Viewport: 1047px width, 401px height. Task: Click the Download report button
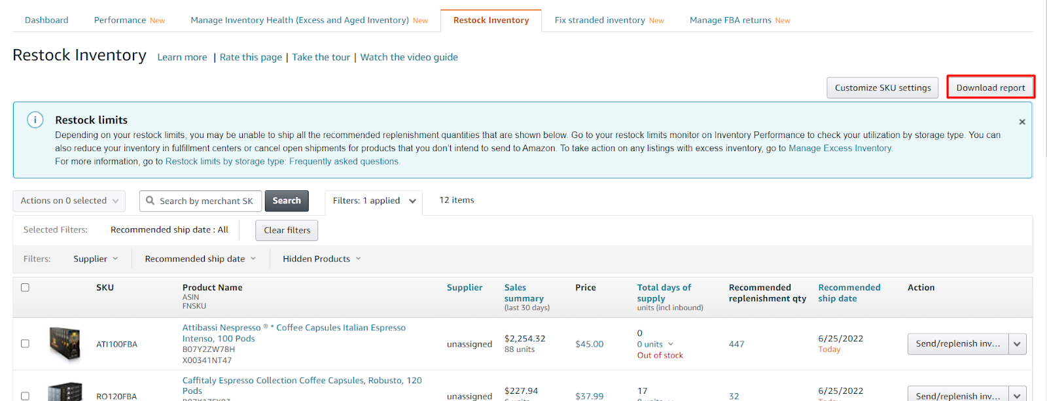991,88
